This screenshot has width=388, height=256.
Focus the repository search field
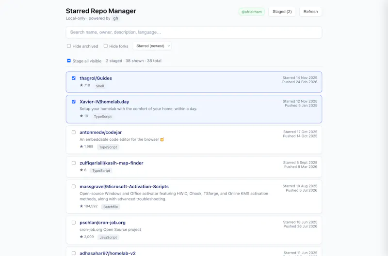pyautogui.click(x=194, y=32)
